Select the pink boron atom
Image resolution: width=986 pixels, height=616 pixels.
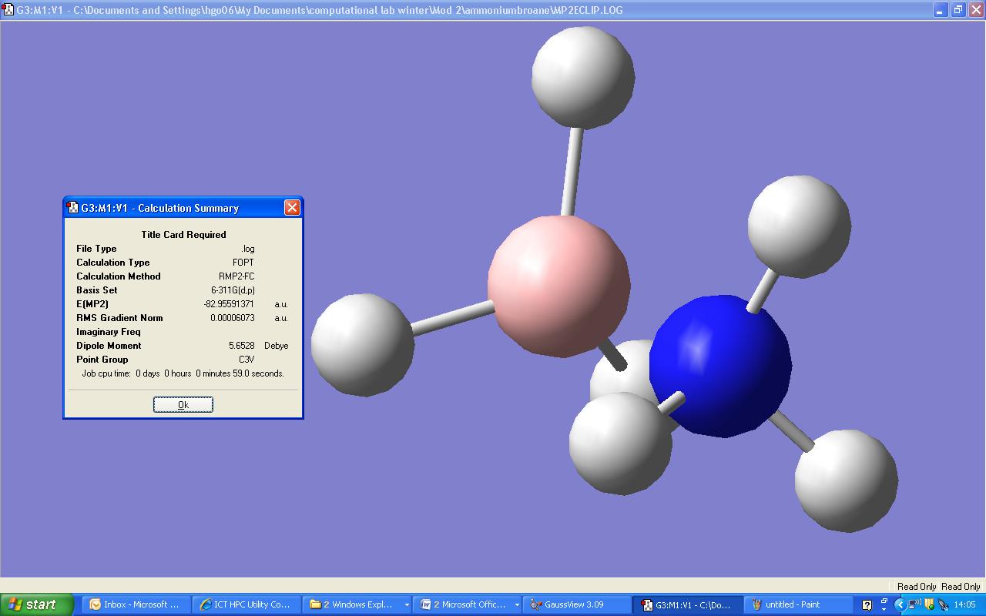558,286
